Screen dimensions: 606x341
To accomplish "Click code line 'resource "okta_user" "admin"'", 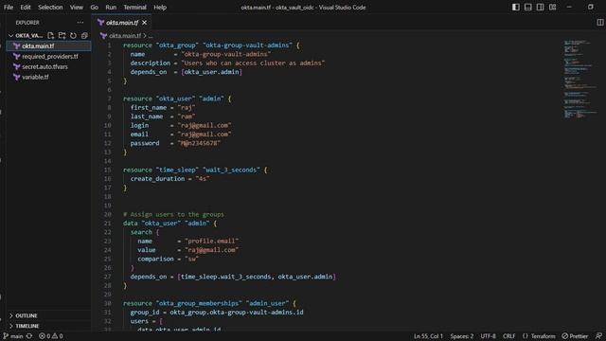I will pyautogui.click(x=177, y=99).
